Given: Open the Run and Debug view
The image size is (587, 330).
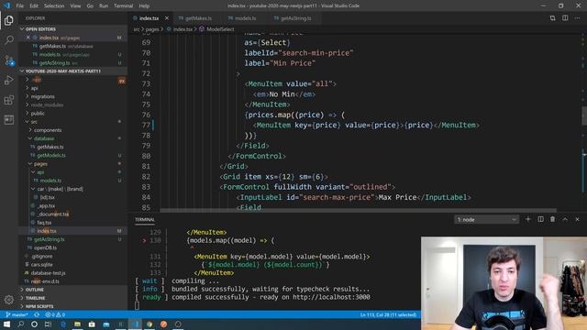Looking at the screenshot, I should pyautogui.click(x=9, y=80).
